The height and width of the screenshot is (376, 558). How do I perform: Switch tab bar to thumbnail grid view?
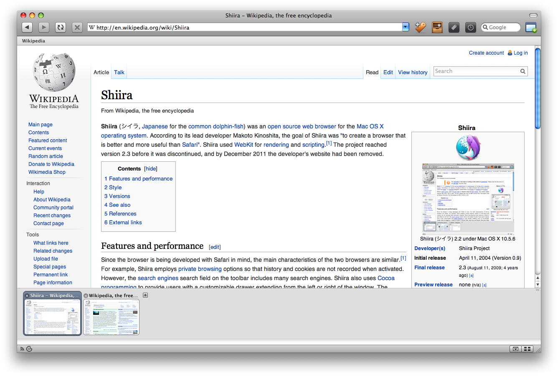tap(527, 349)
